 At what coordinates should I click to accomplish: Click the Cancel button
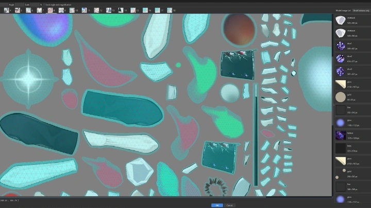tap(229, 205)
